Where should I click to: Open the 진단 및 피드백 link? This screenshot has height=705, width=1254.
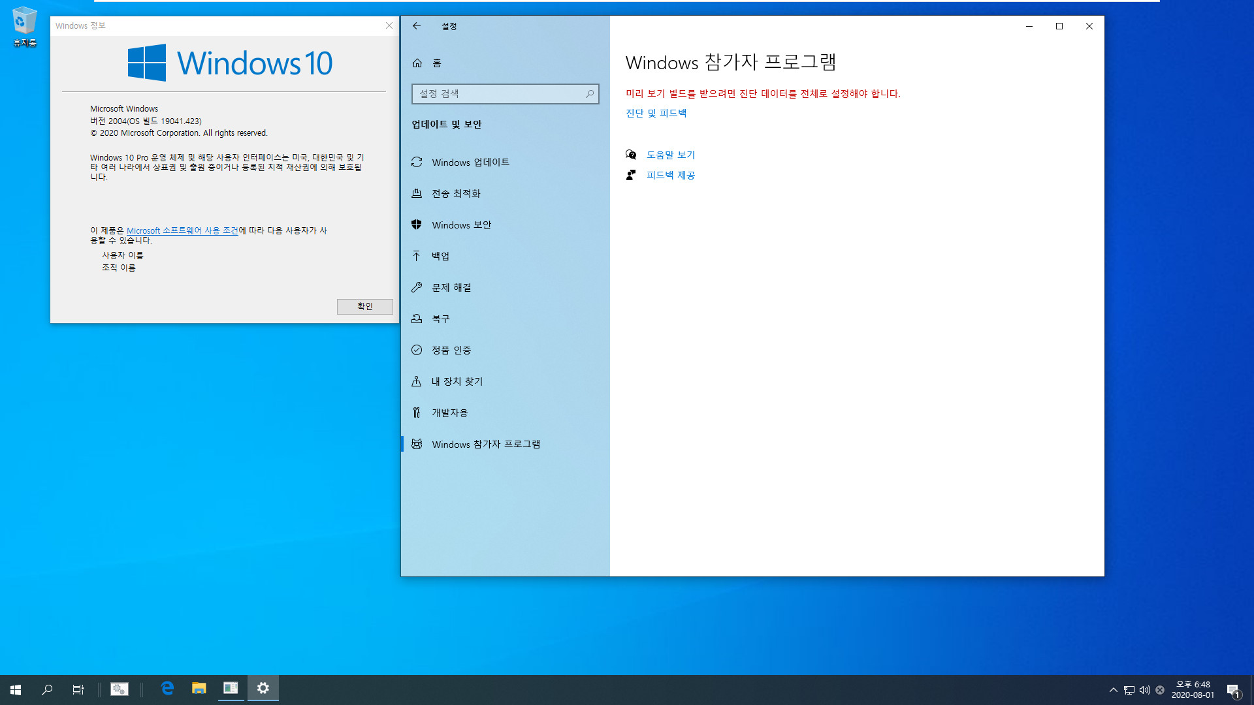(x=656, y=114)
